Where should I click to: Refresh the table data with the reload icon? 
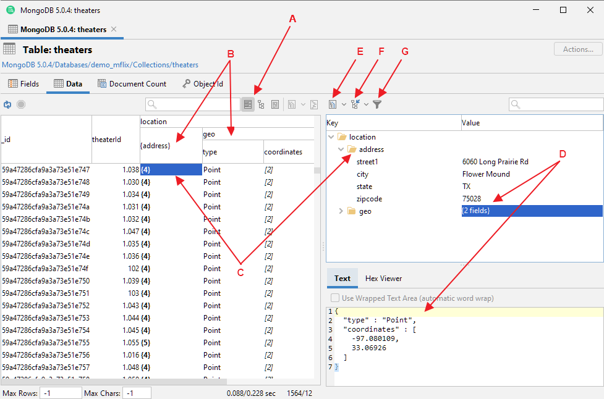coord(8,104)
